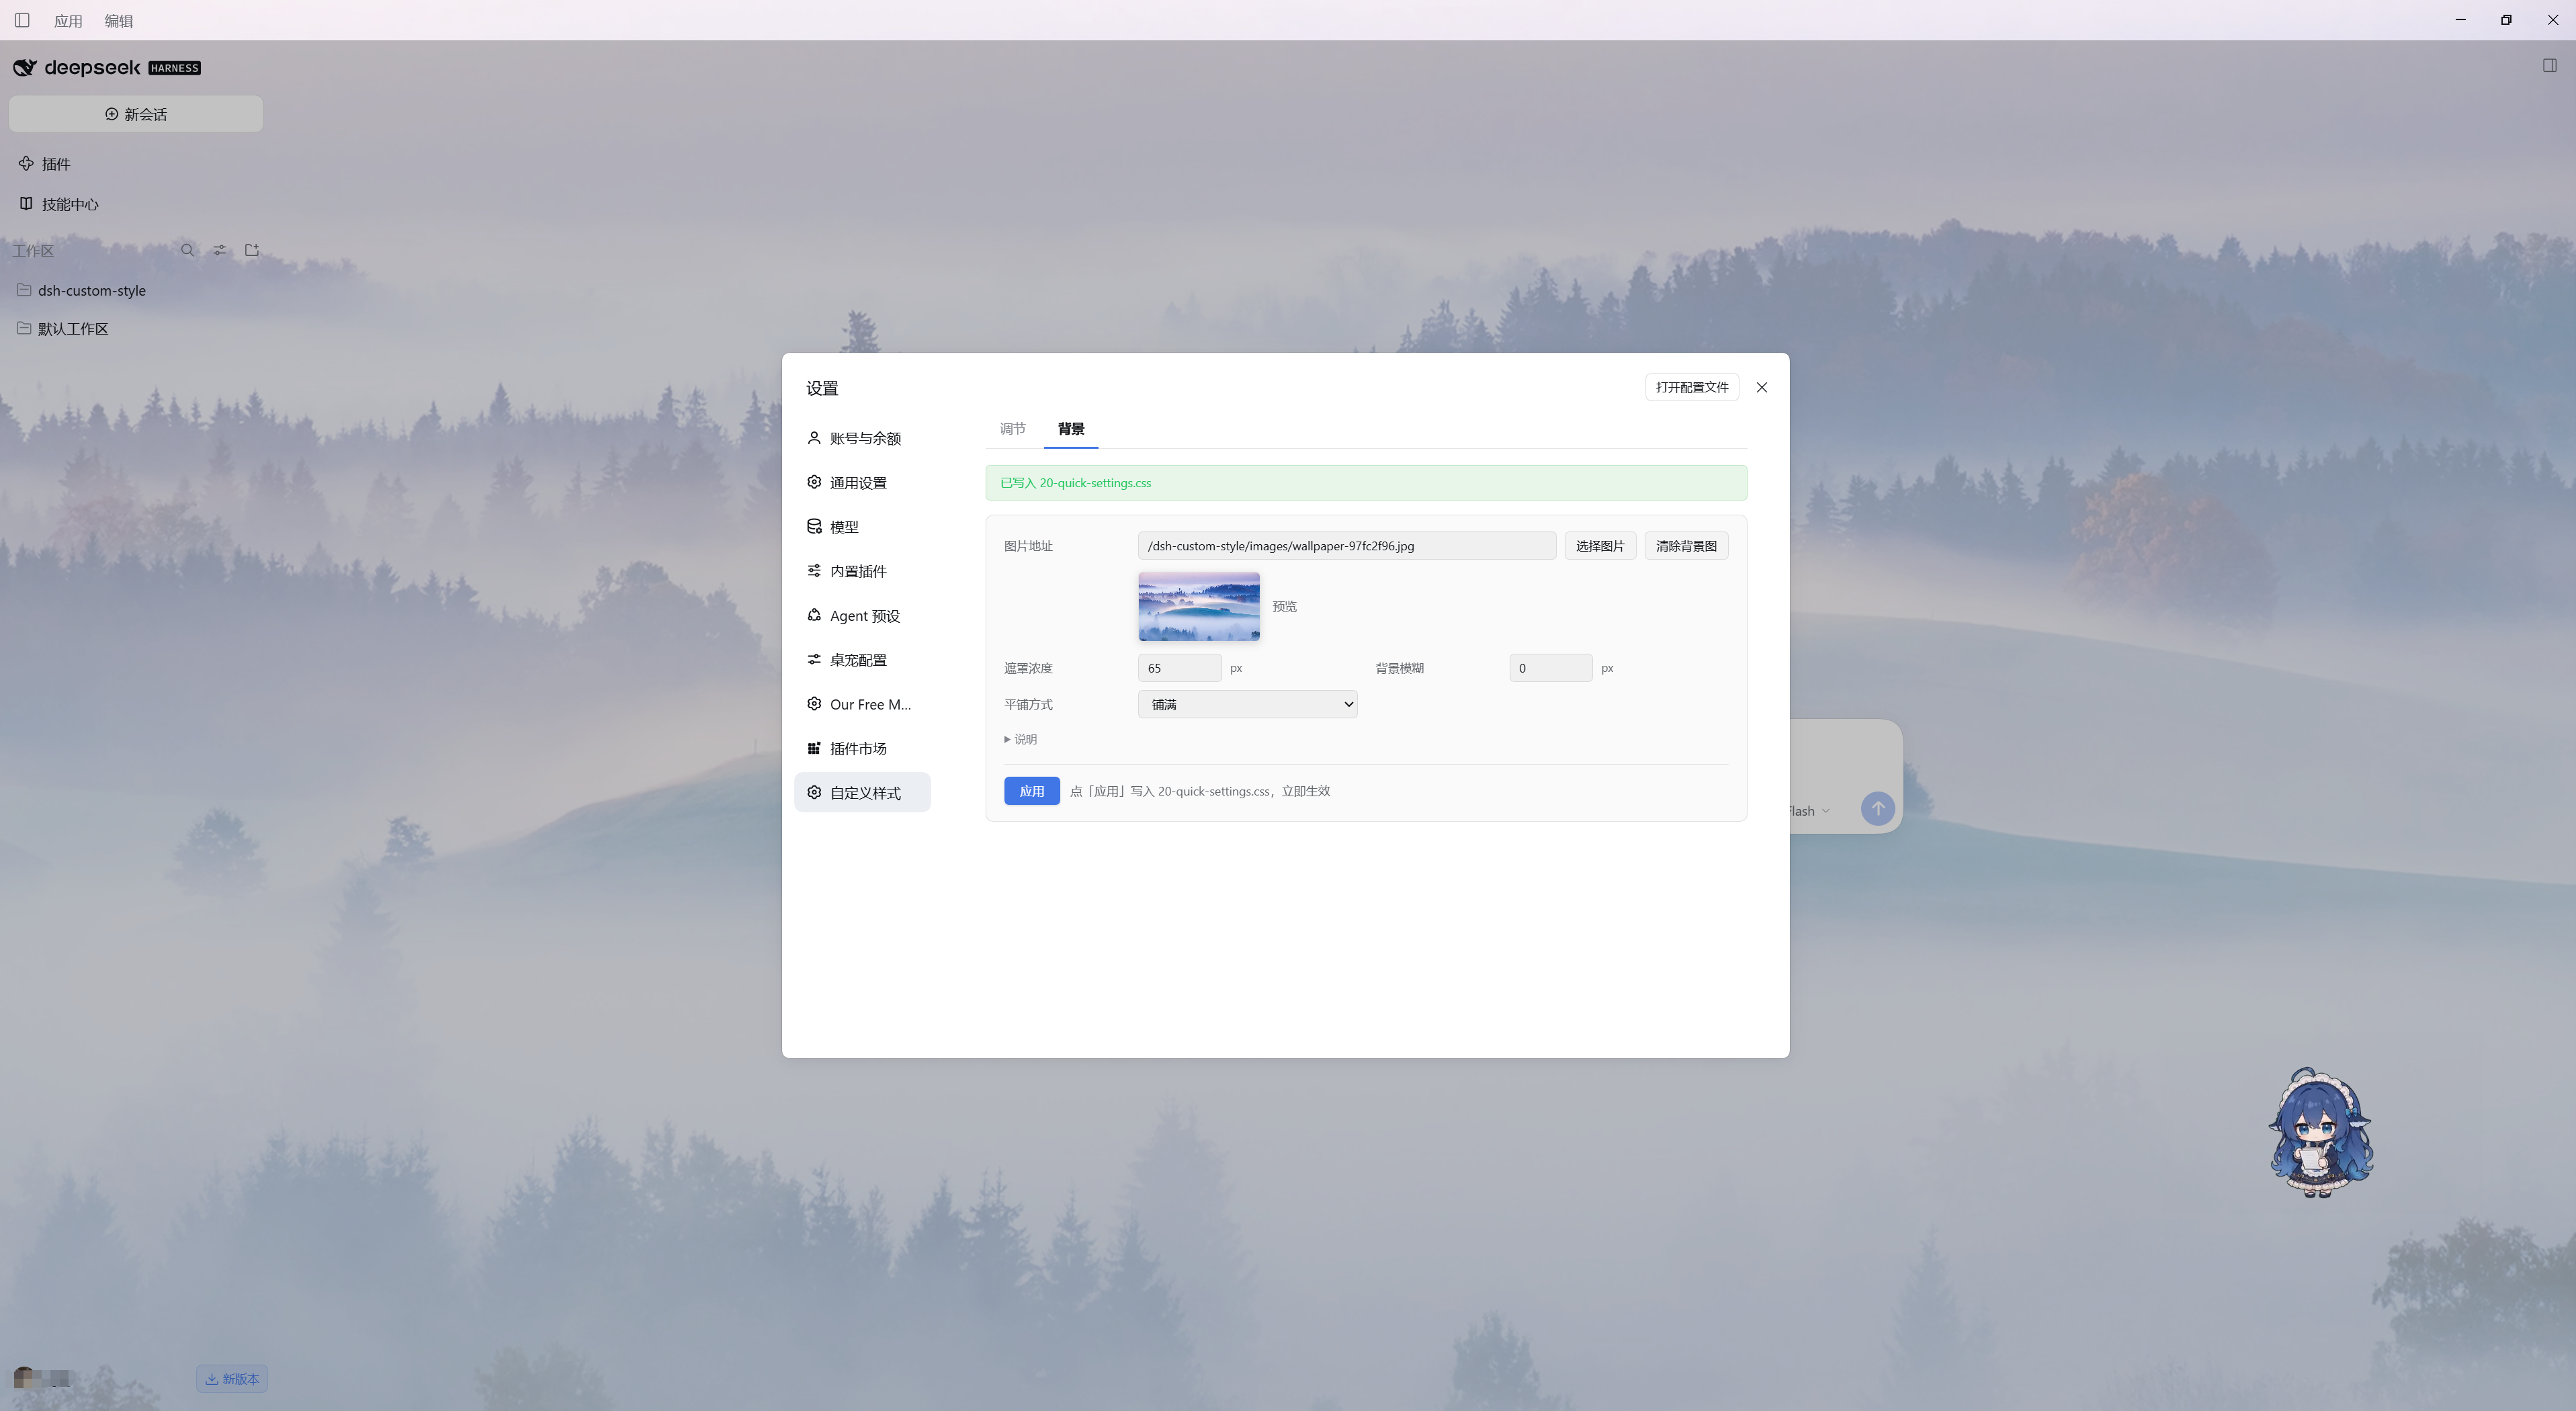The width and height of the screenshot is (2576, 1411).
Task: Open the Flash model selector dropdown
Action: tap(1809, 811)
